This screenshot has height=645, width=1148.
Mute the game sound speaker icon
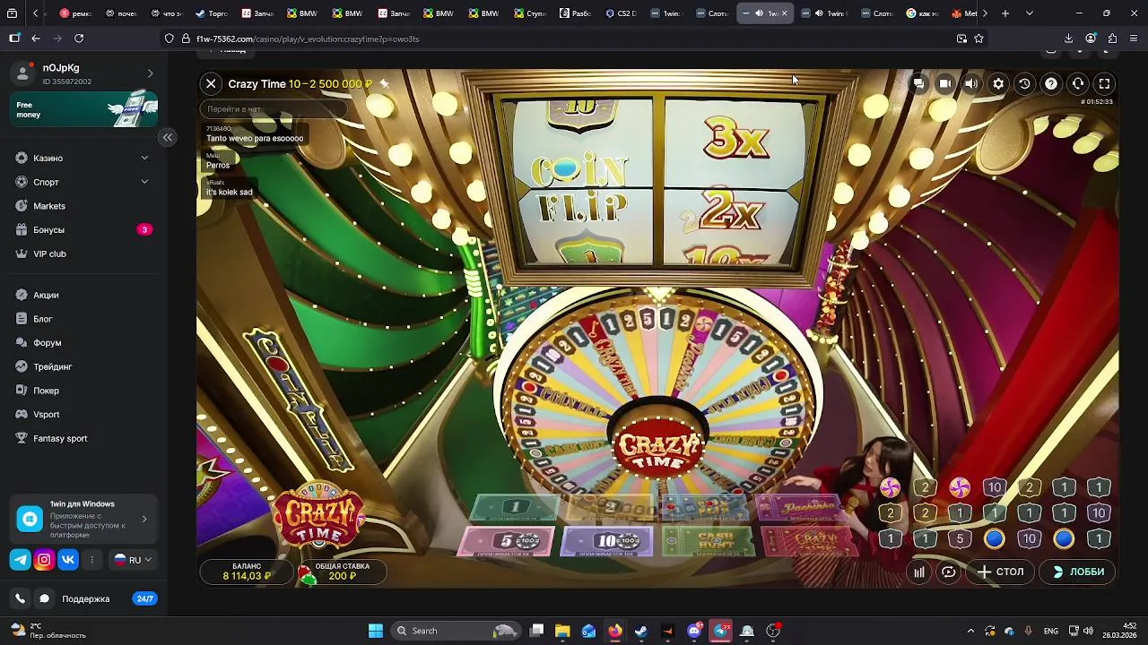[x=971, y=83]
